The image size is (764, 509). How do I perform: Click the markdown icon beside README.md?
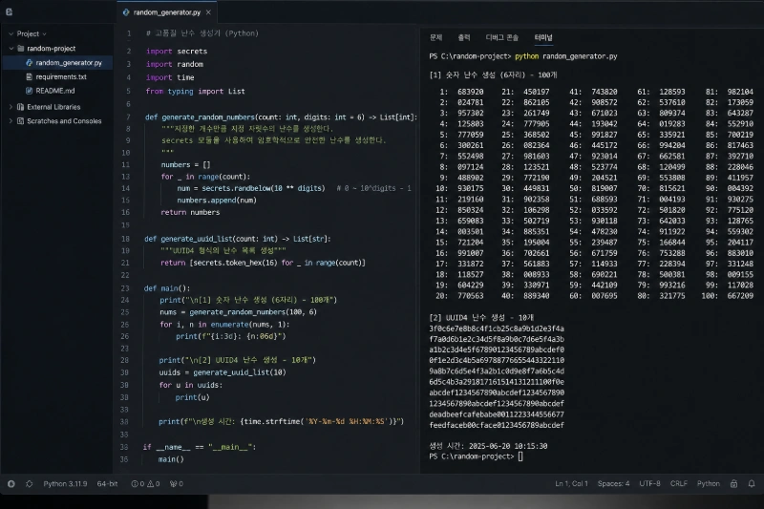coord(30,91)
